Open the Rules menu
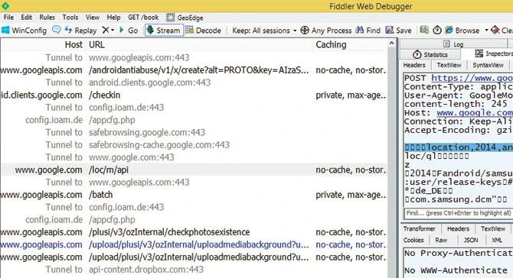Image resolution: width=513 pixels, height=278 pixels. [x=47, y=18]
